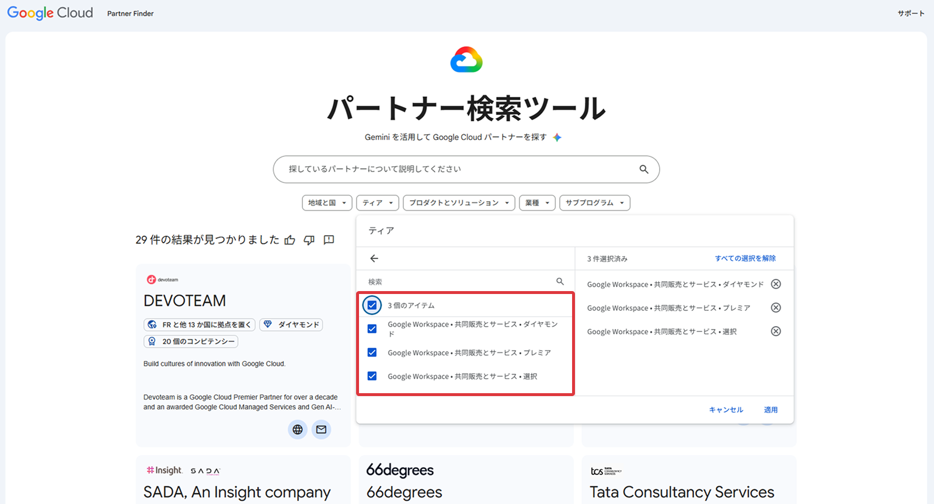Open DEVOTEAM website globe icon

point(298,429)
